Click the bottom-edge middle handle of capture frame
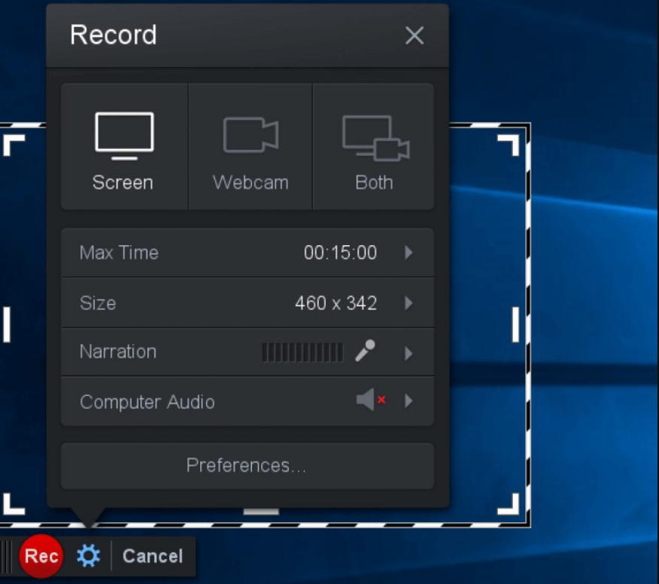Screen dimensions: 659x584 [x=261, y=512]
